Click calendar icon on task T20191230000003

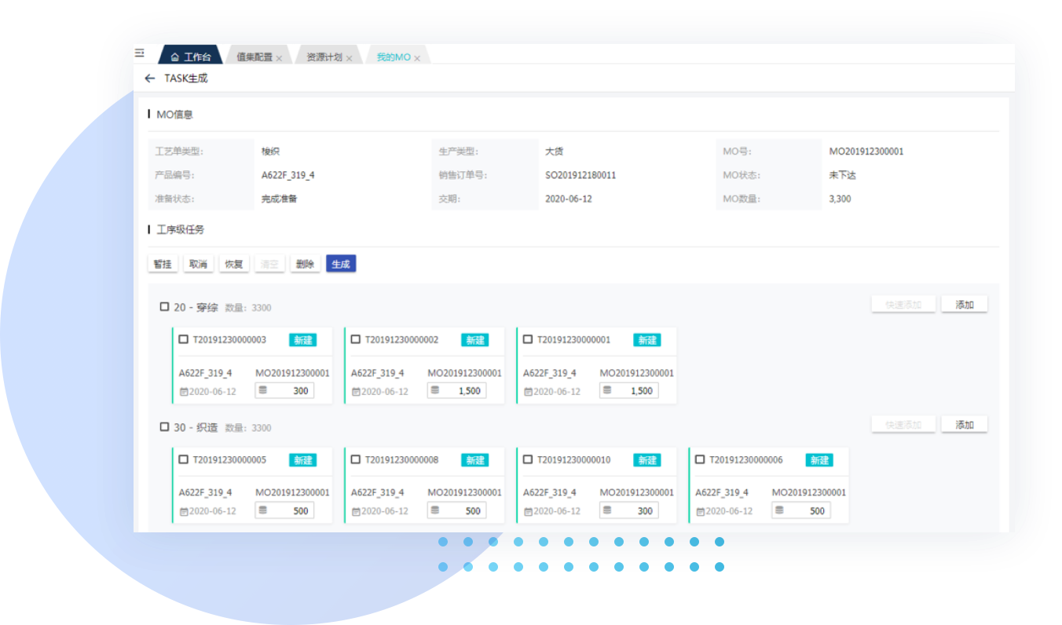coord(184,392)
